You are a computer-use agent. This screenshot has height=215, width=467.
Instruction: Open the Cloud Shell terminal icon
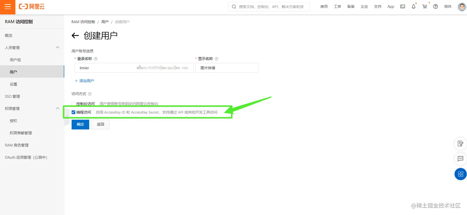(402, 6)
